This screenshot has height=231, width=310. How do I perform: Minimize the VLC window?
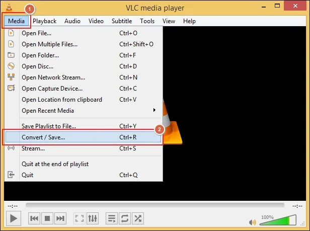(x=264, y=7)
